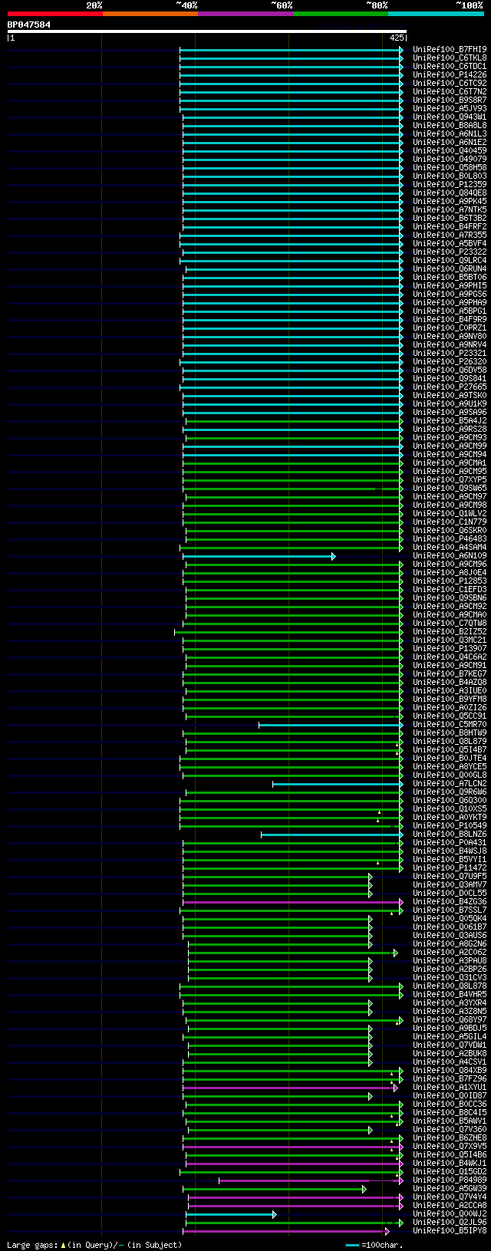Select the UniRef100_Q40459 label

450,150
